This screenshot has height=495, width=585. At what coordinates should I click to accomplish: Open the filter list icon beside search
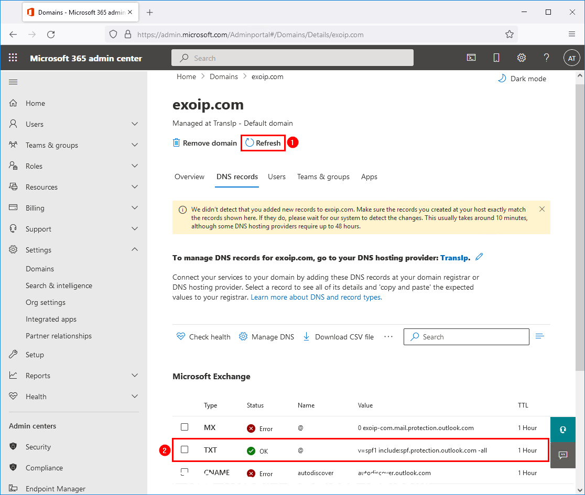(x=540, y=337)
